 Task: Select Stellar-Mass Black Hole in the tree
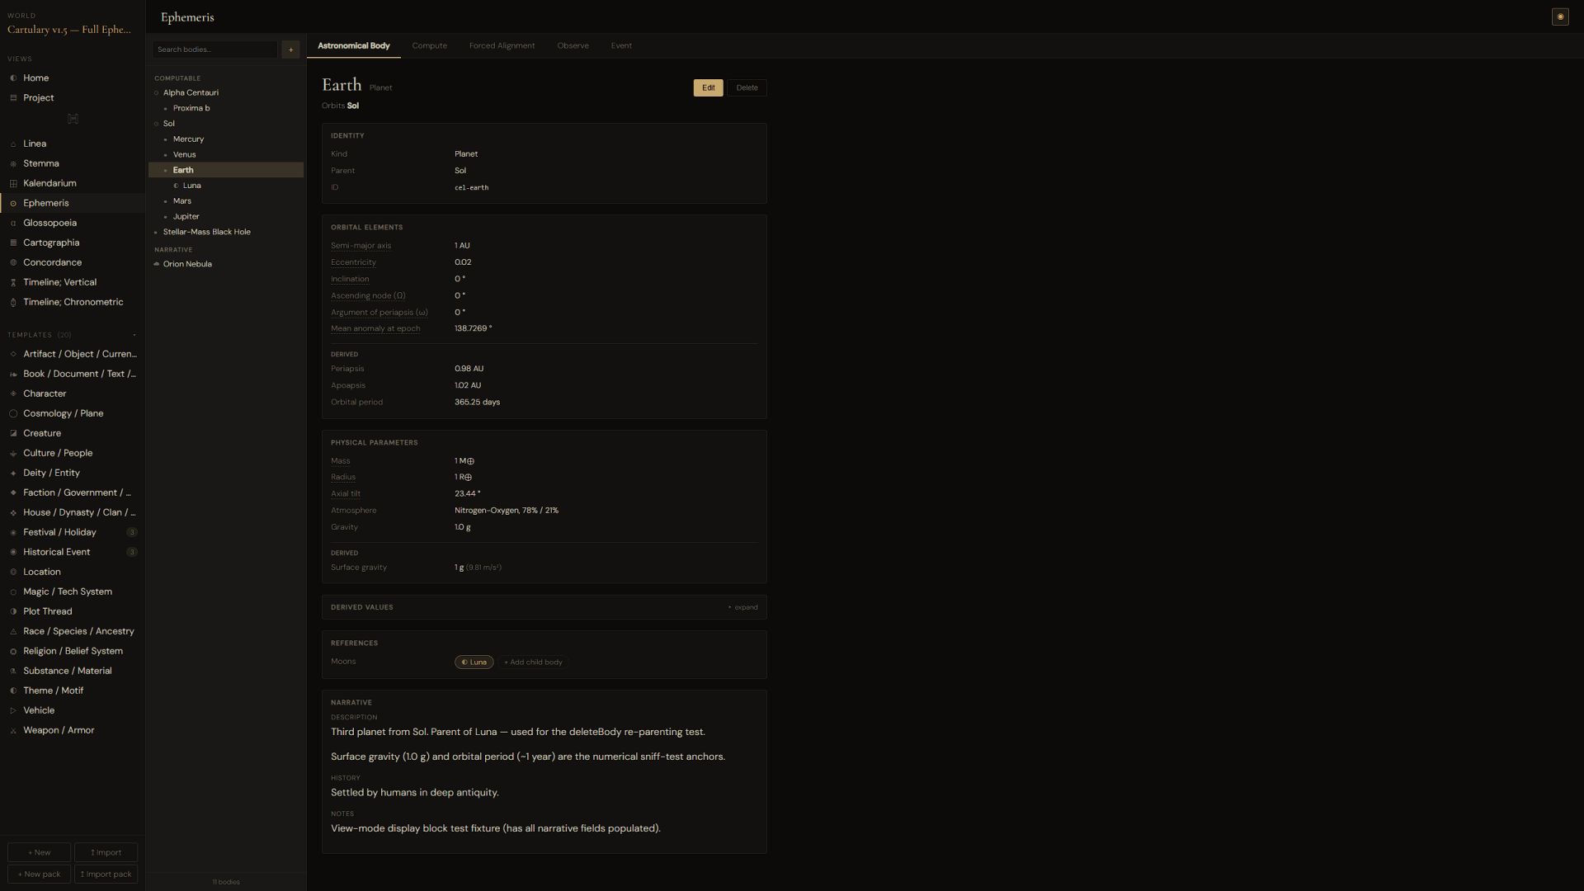pyautogui.click(x=226, y=233)
